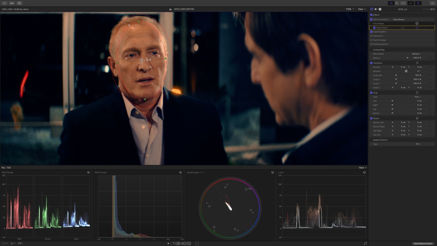437x246 pixels.
Task: Toggle the Crop checkbox
Action: coord(371,93)
